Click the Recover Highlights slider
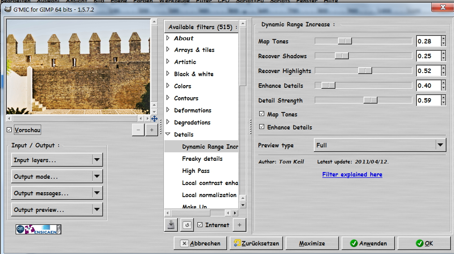 point(363,71)
